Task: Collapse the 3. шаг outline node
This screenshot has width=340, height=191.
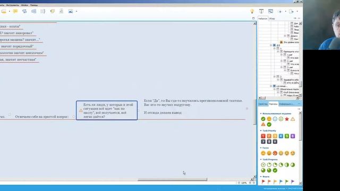Action: [282, 67]
